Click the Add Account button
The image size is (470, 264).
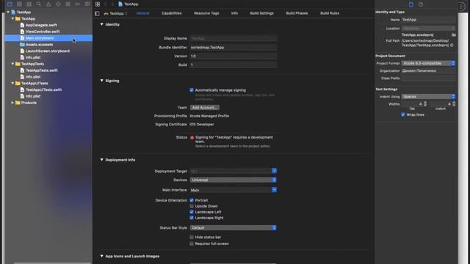point(204,108)
